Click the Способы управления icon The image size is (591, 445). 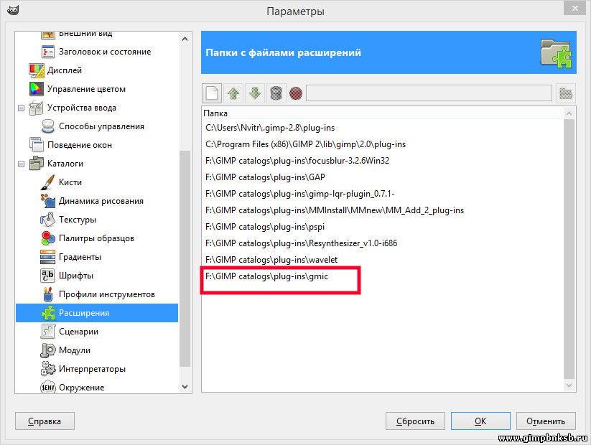click(48, 126)
